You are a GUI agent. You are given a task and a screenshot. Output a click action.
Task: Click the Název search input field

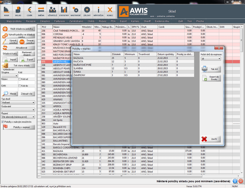point(9,83)
